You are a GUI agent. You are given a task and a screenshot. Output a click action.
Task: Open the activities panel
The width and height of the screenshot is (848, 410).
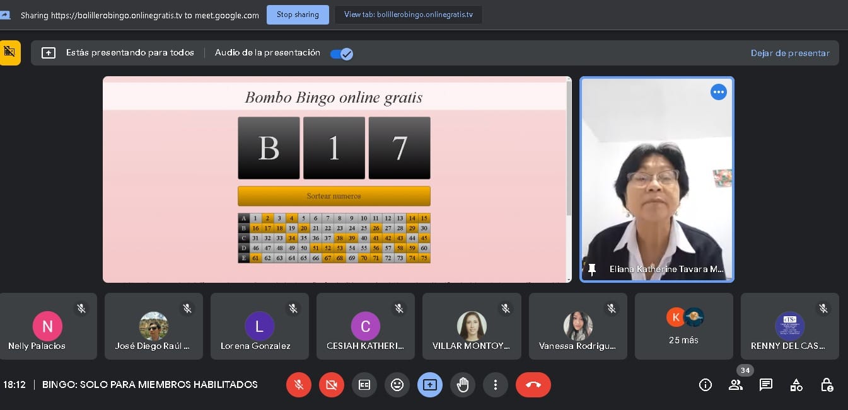[796, 385]
